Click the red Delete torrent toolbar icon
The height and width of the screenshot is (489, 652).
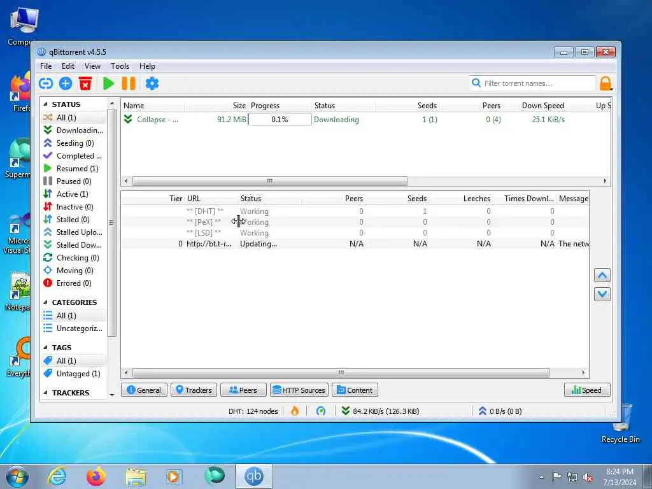click(85, 83)
